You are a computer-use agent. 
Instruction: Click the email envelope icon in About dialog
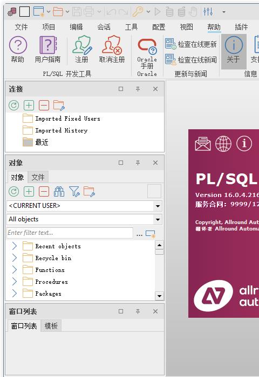tap(203, 144)
